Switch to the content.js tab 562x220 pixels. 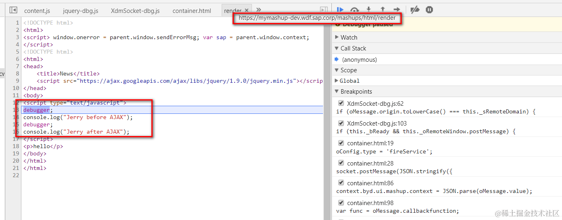(x=37, y=11)
